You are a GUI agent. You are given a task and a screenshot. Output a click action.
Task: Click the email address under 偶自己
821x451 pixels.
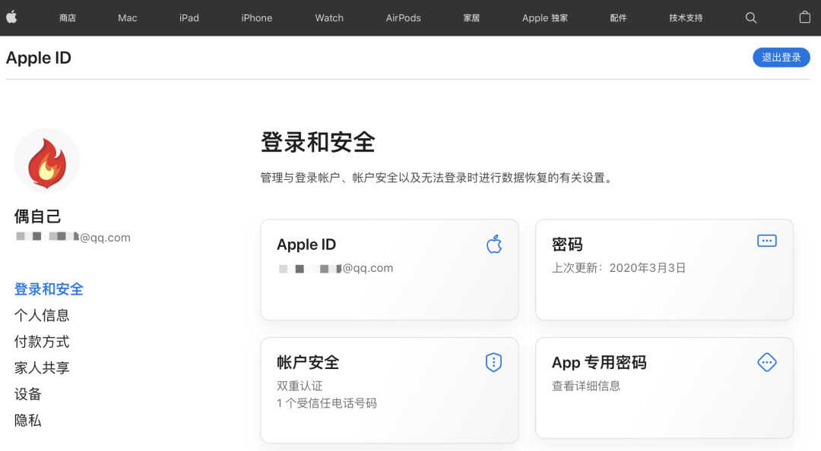(73, 238)
